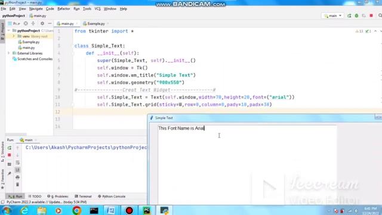382x215 pixels.
Task: Open the VCS menu
Action: 97,9
